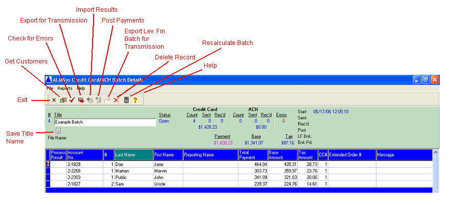
Task: Click the Reporting Name column header
Action: pos(210,155)
